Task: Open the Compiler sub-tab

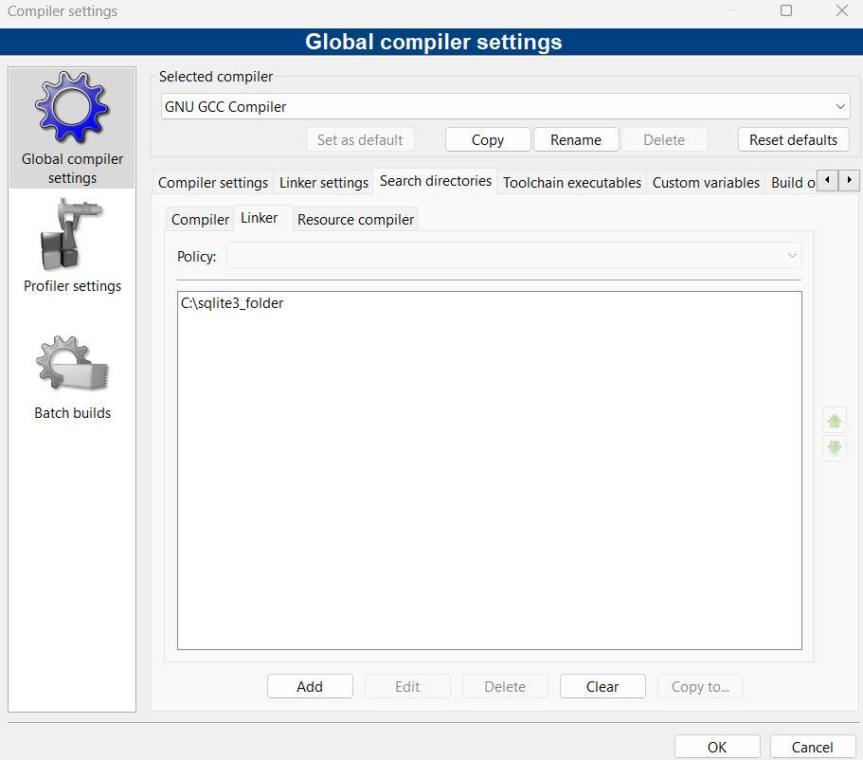Action: click(x=199, y=219)
